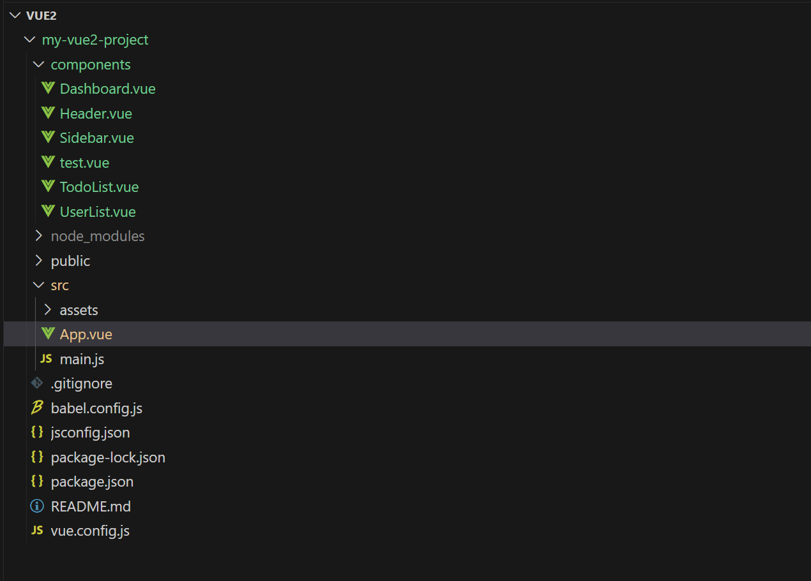Collapse the VUE2 root section

tap(15, 15)
